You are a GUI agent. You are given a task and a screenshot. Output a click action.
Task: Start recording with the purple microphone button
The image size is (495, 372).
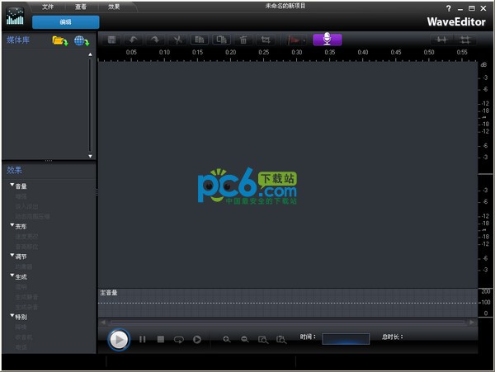[328, 40]
